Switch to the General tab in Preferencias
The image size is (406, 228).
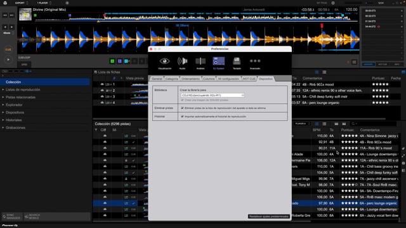tap(157, 79)
